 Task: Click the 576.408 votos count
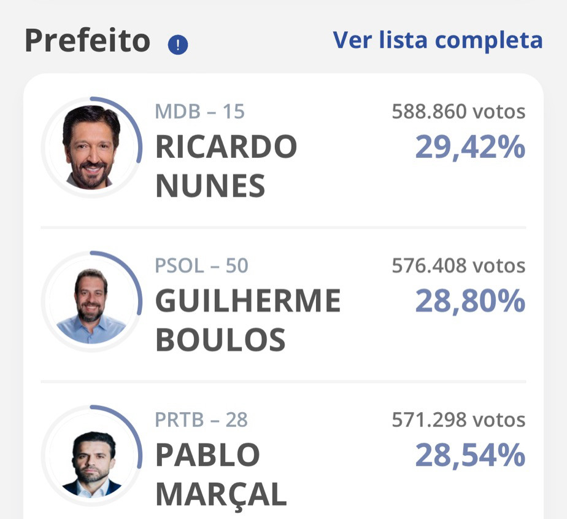(x=458, y=266)
